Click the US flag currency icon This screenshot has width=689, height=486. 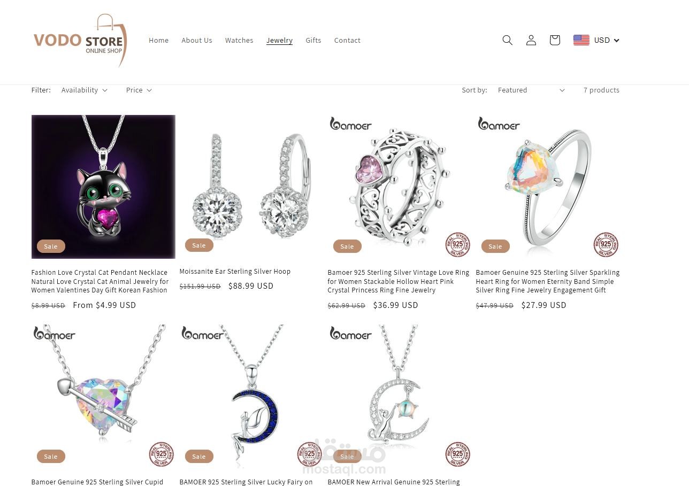tap(581, 40)
